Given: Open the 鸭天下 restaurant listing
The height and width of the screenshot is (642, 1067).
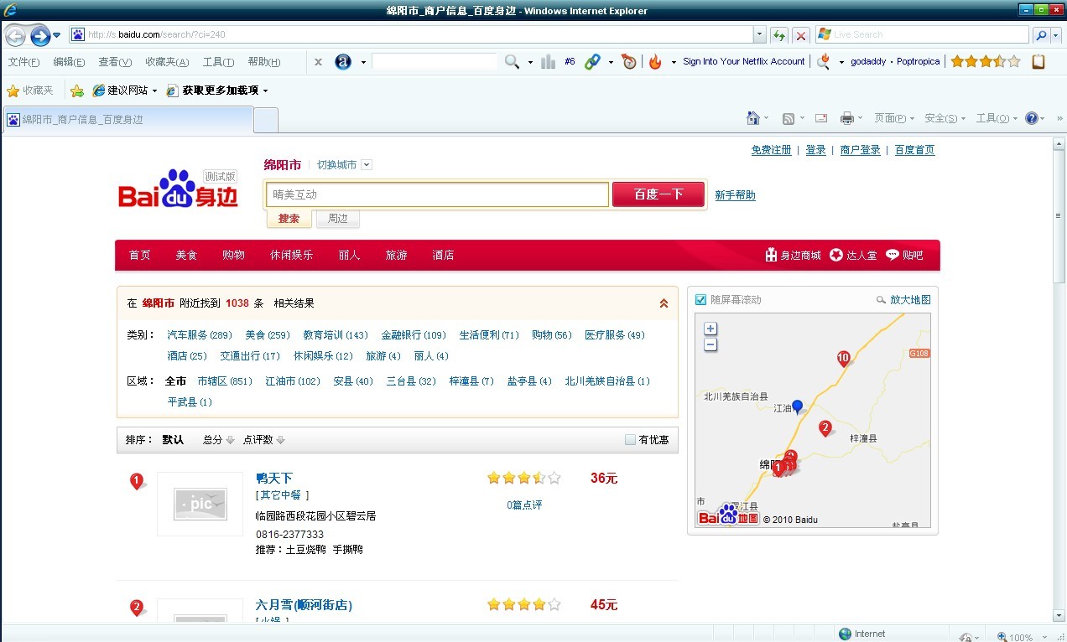Looking at the screenshot, I should click(274, 479).
